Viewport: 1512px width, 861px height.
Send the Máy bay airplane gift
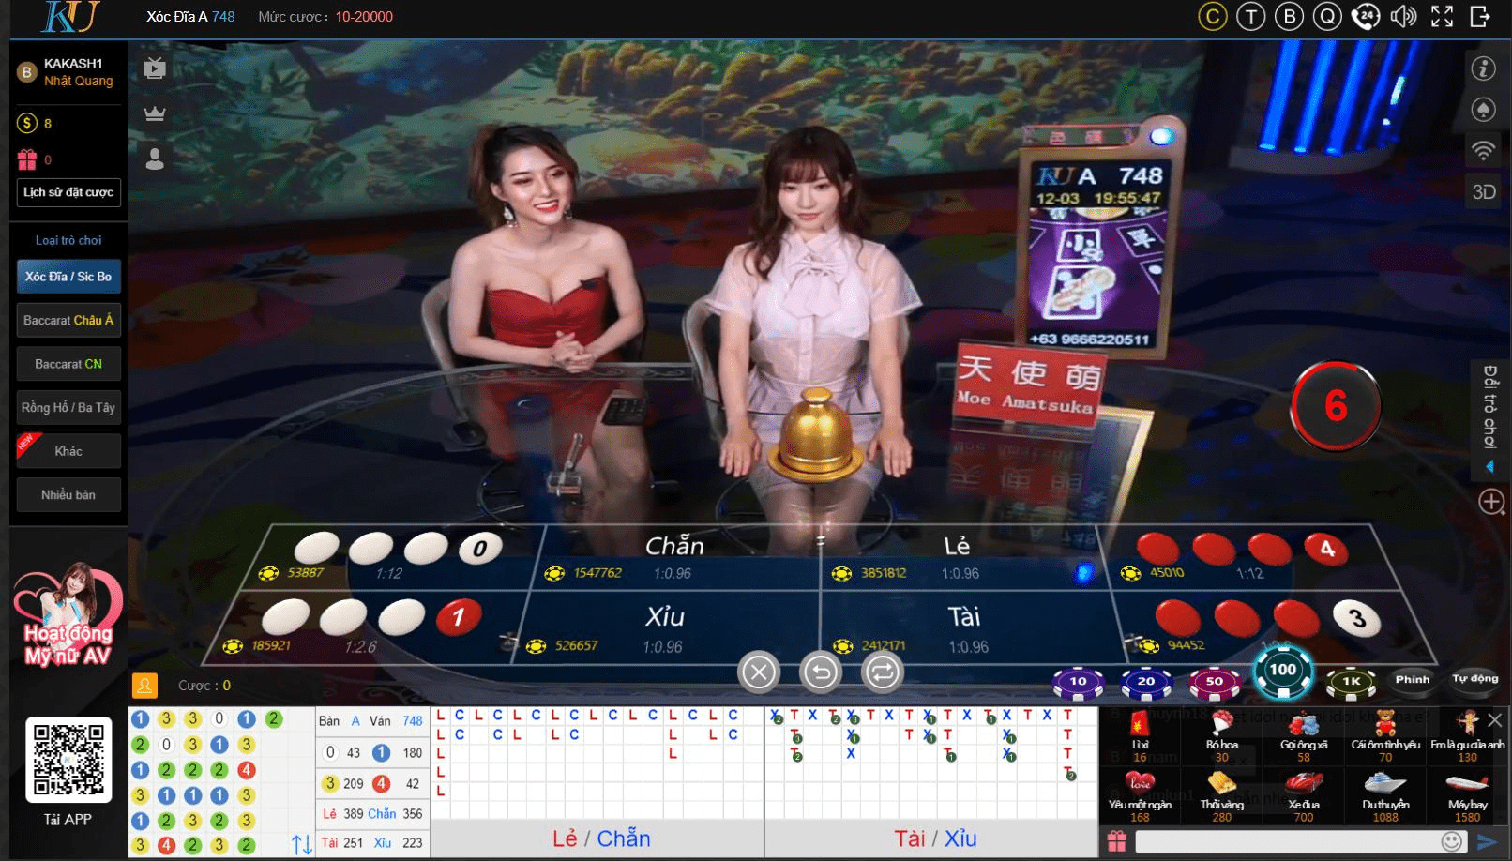click(1467, 797)
